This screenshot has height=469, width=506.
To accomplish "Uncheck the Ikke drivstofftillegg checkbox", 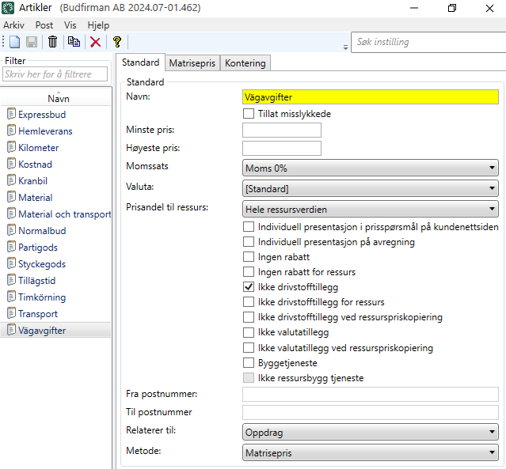I will pos(249,287).
